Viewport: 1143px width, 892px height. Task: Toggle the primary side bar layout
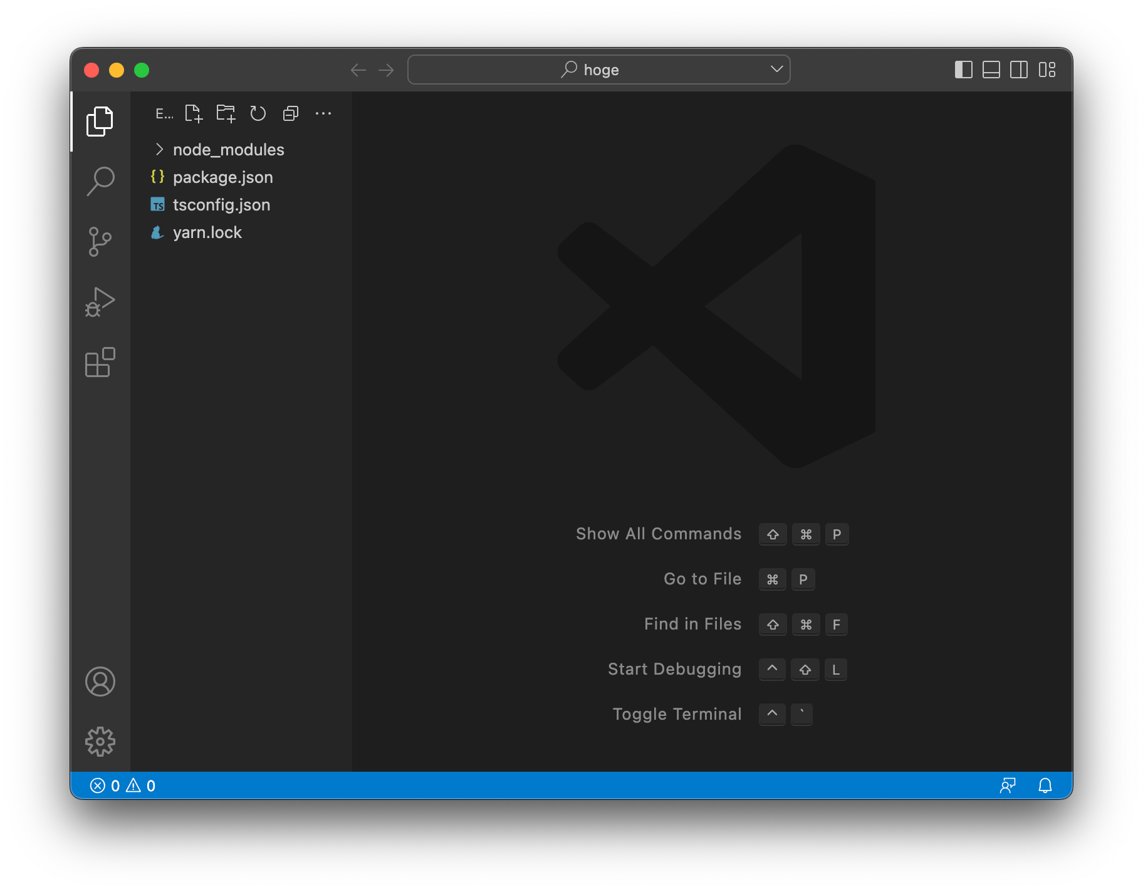point(964,70)
